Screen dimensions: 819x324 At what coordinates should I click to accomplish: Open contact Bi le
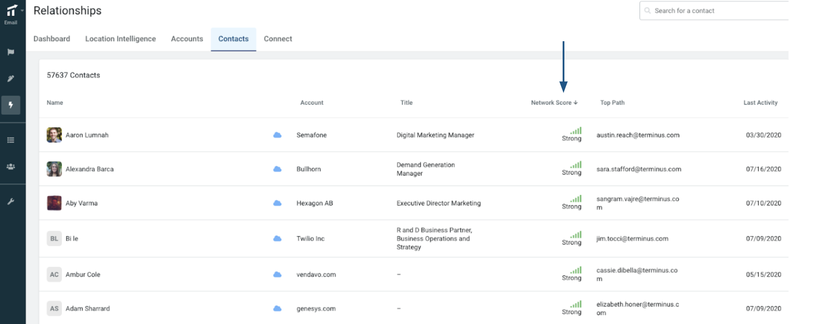pyautogui.click(x=72, y=238)
